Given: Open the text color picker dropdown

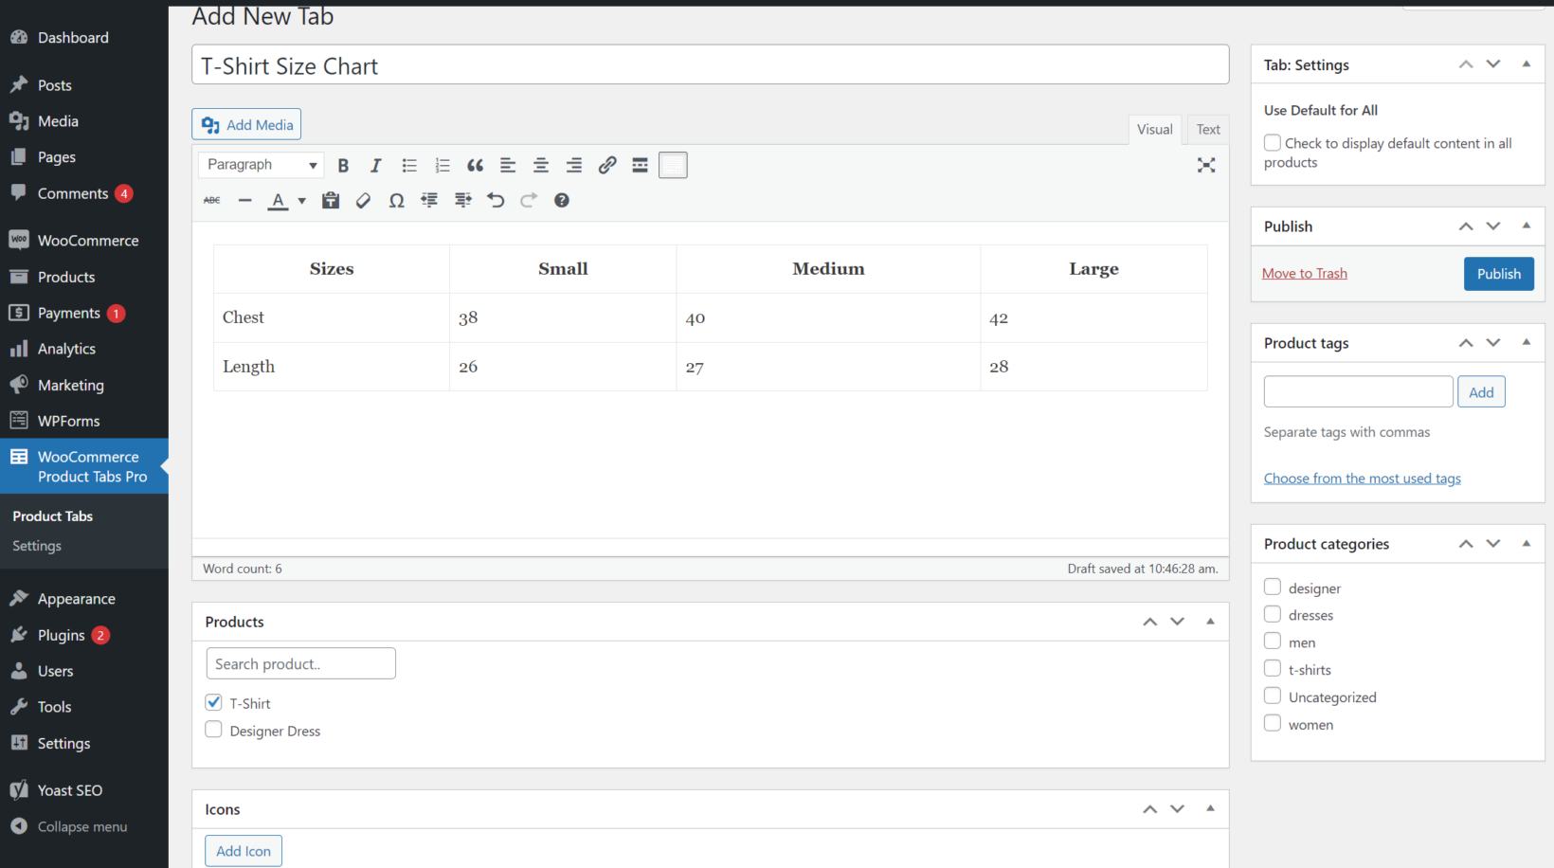Looking at the screenshot, I should 300,200.
